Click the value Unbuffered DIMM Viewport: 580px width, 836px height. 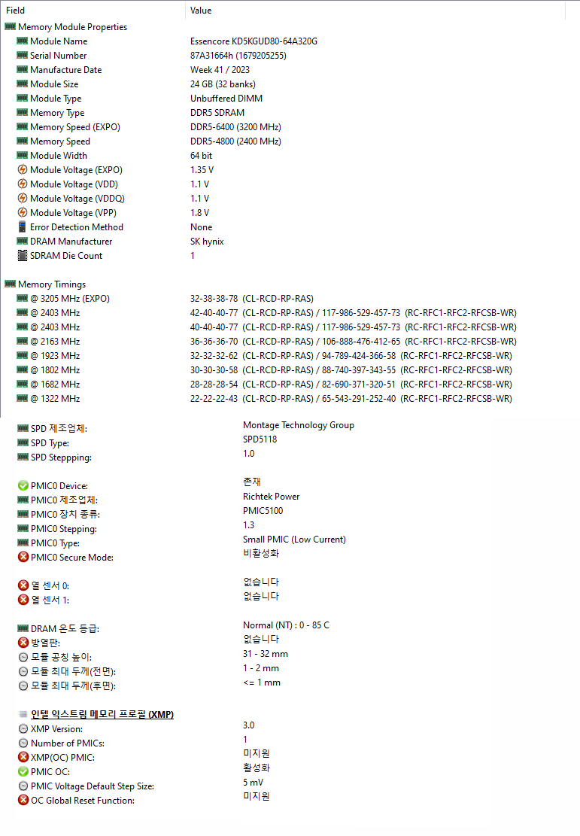[x=226, y=99]
